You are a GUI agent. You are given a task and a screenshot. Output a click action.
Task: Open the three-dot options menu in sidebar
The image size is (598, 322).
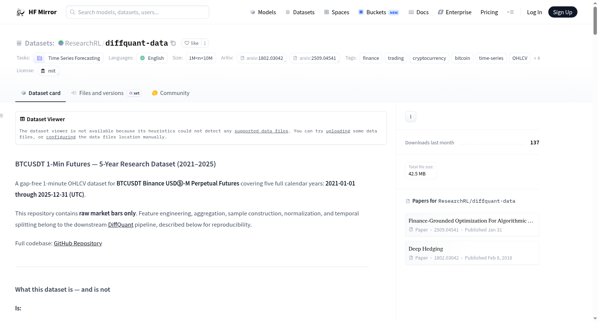(x=411, y=117)
